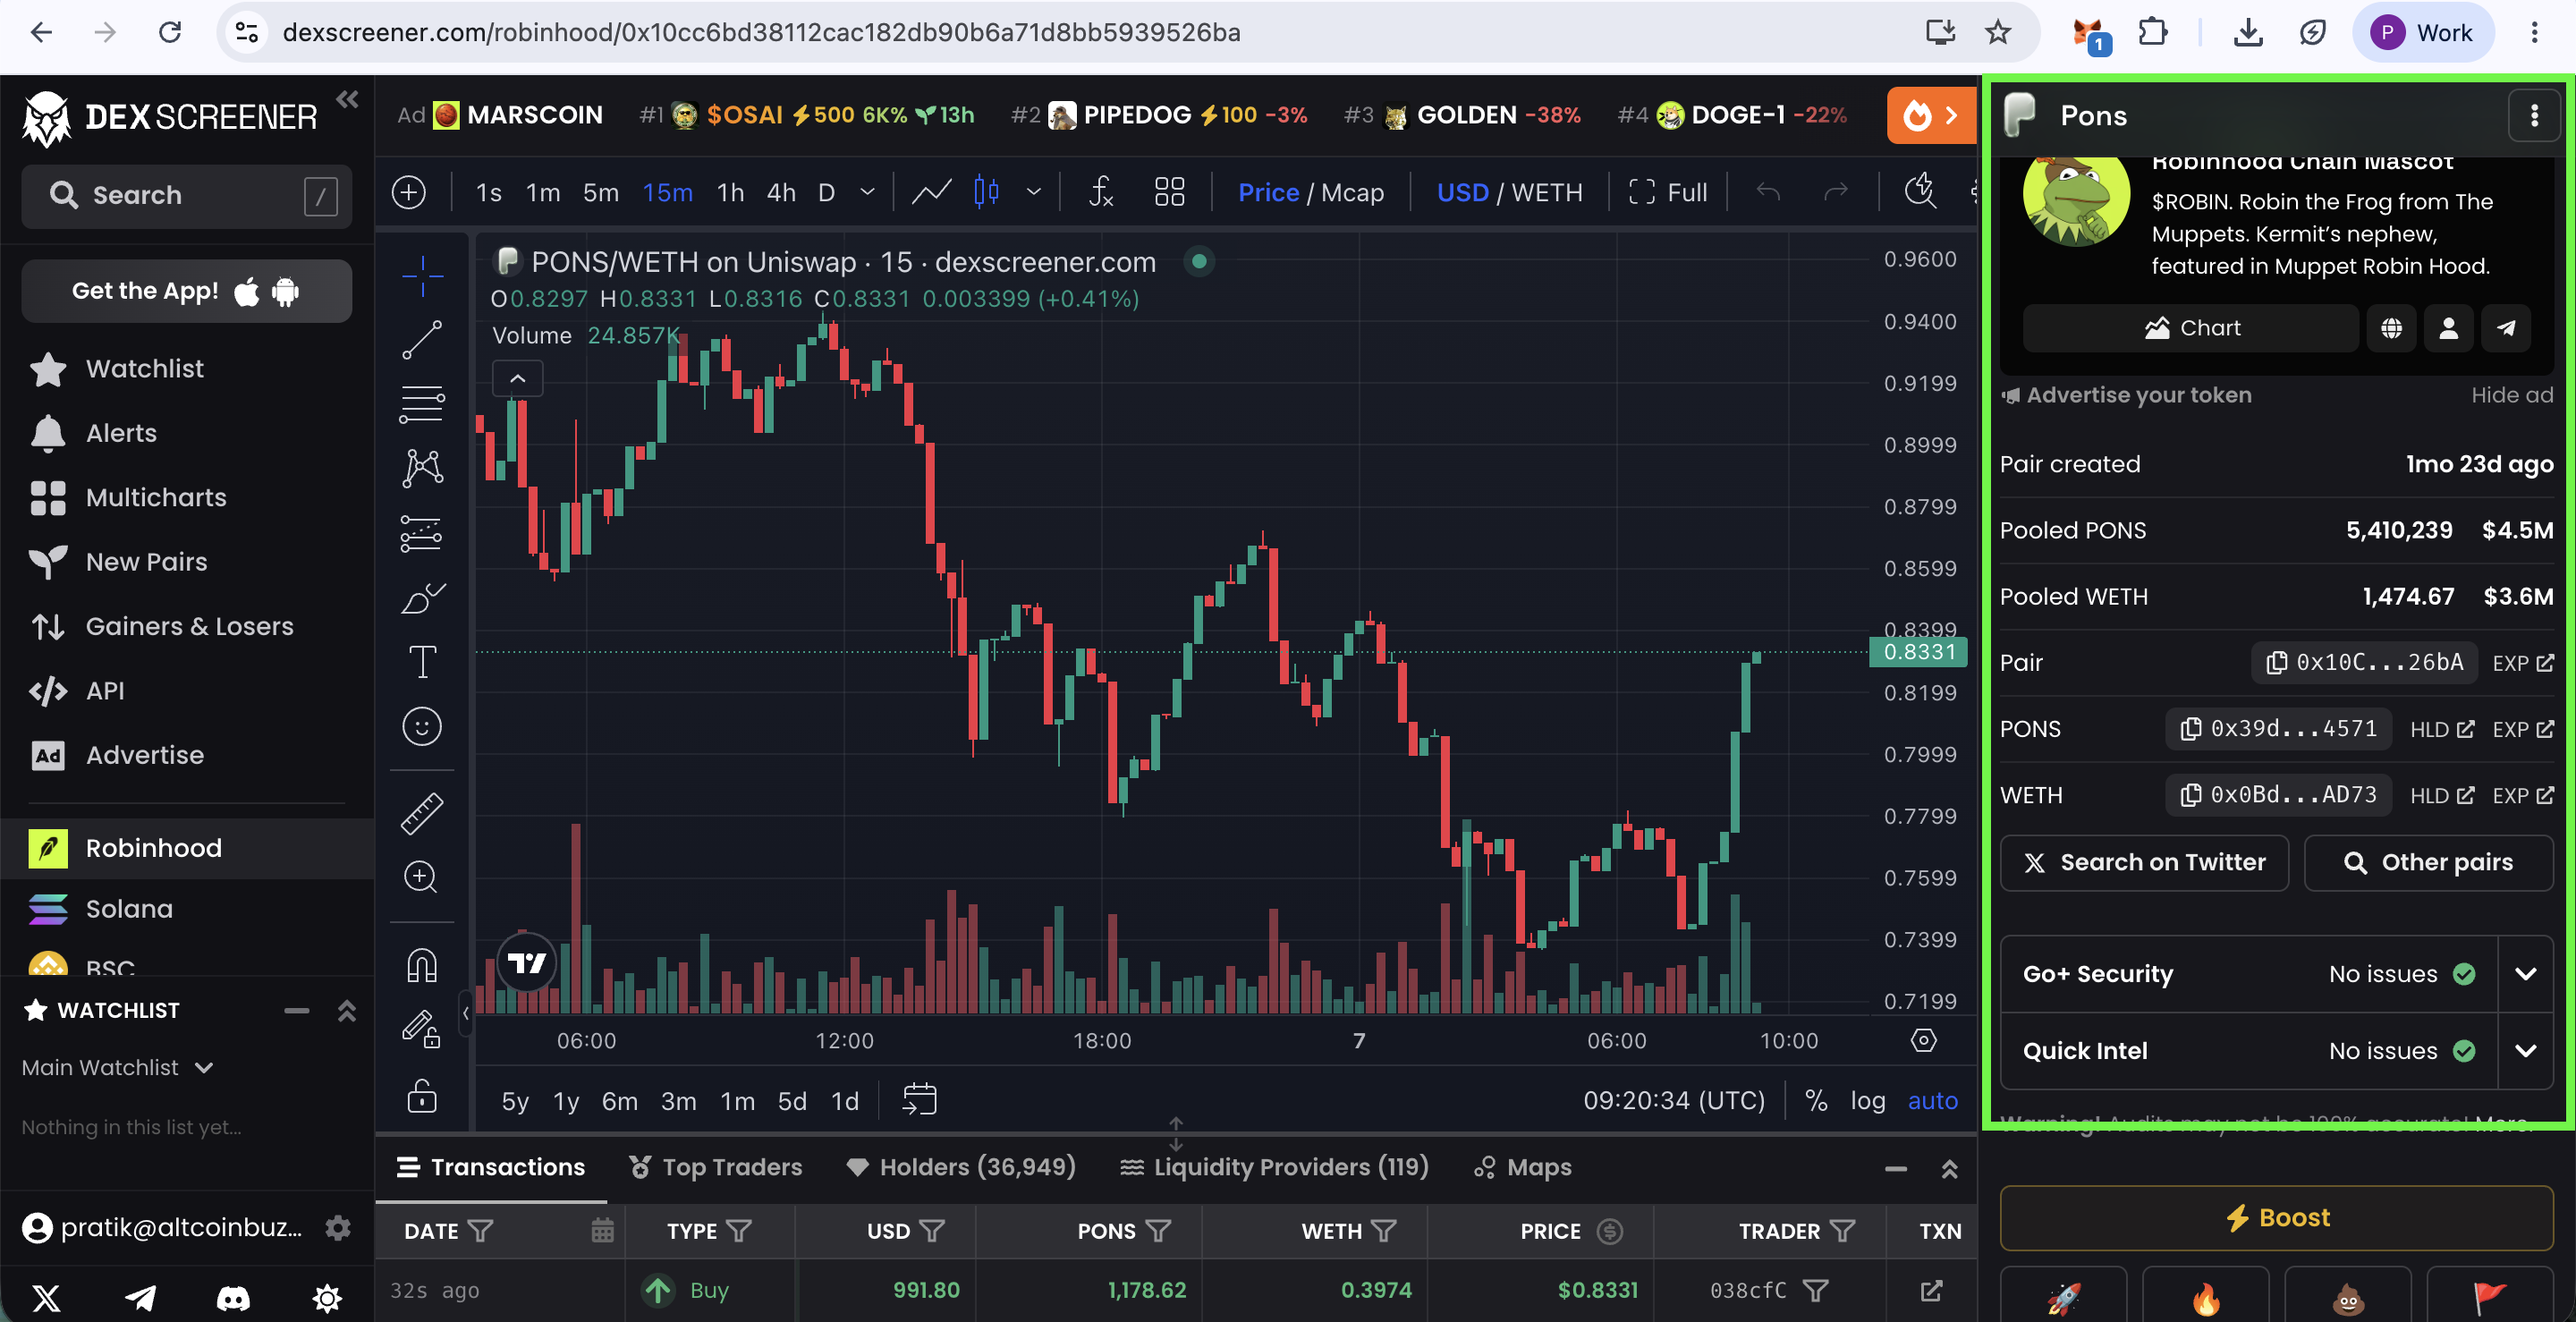Select the 1h timeframe
Viewport: 2576px width, 1322px height.
730,192
